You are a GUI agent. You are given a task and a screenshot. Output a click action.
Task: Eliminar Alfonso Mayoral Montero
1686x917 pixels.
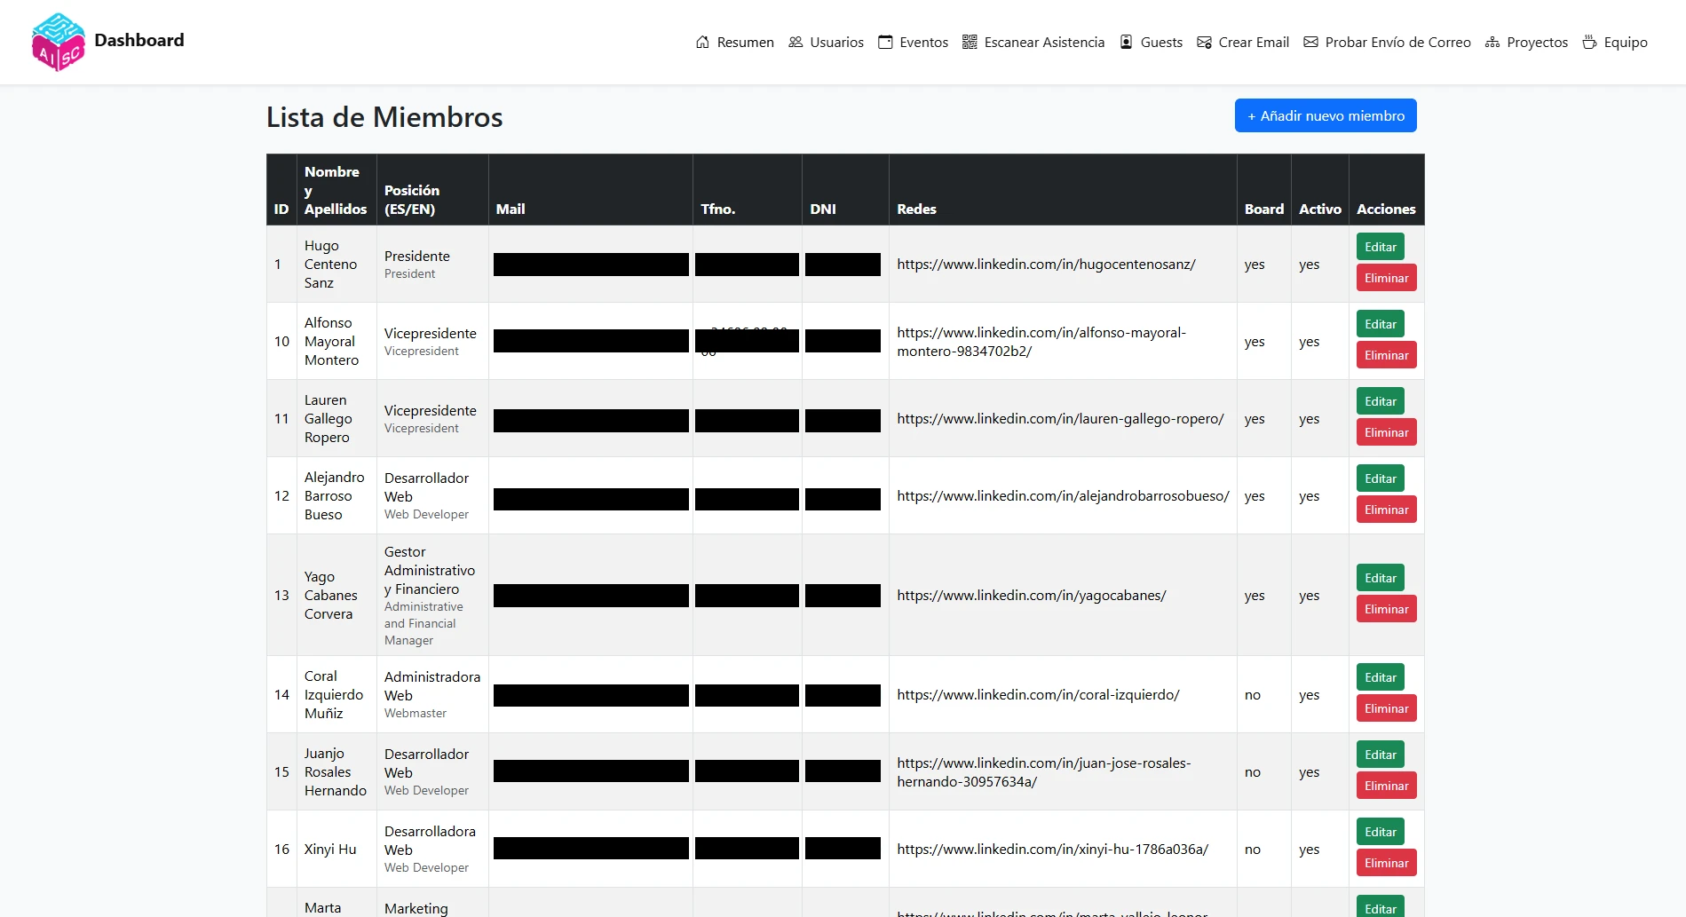pyautogui.click(x=1386, y=355)
